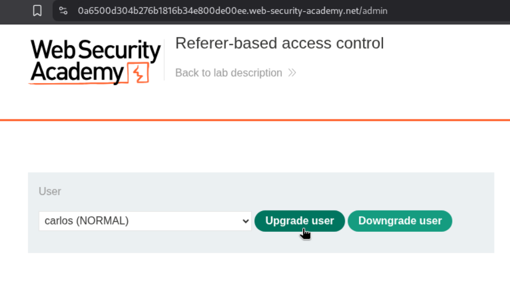Click the /admin path in the URL
Viewport: 510px width, 283px height.
coord(374,11)
